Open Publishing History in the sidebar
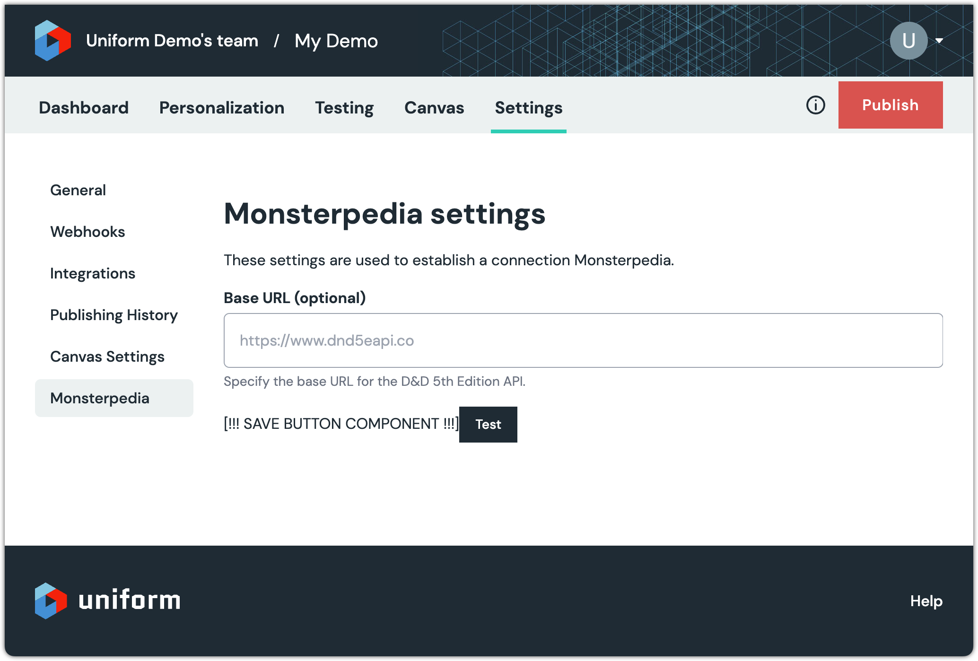 coord(114,315)
